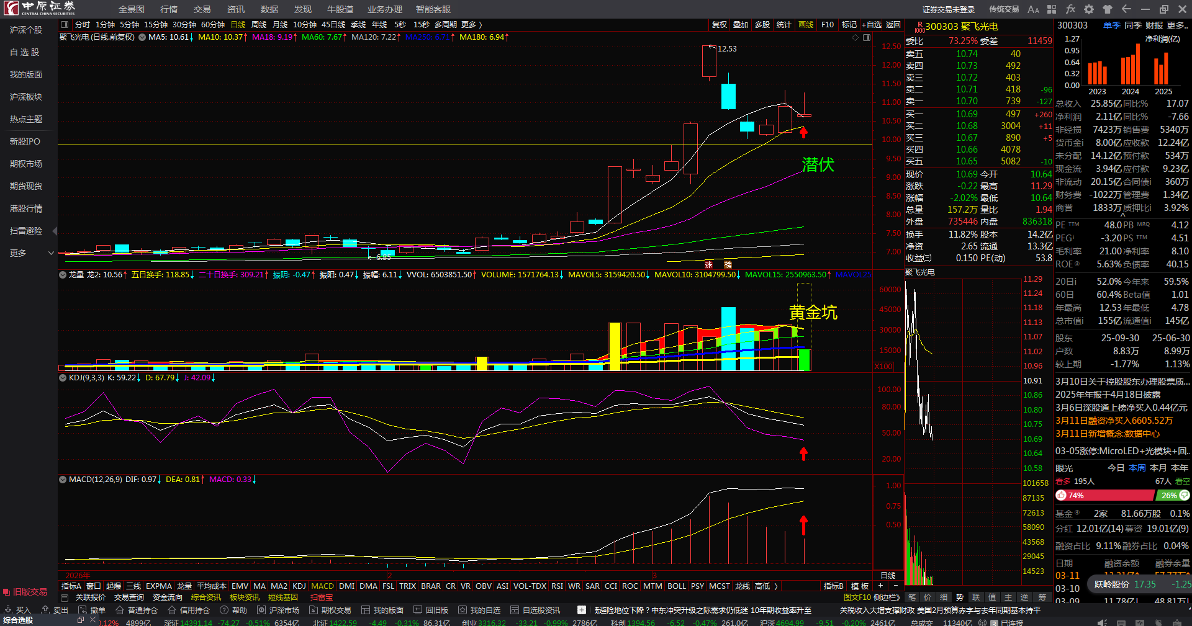The height and width of the screenshot is (626, 1192).
Task: Click the red-green 74% bullish sentiment bar
Action: click(x=1105, y=495)
